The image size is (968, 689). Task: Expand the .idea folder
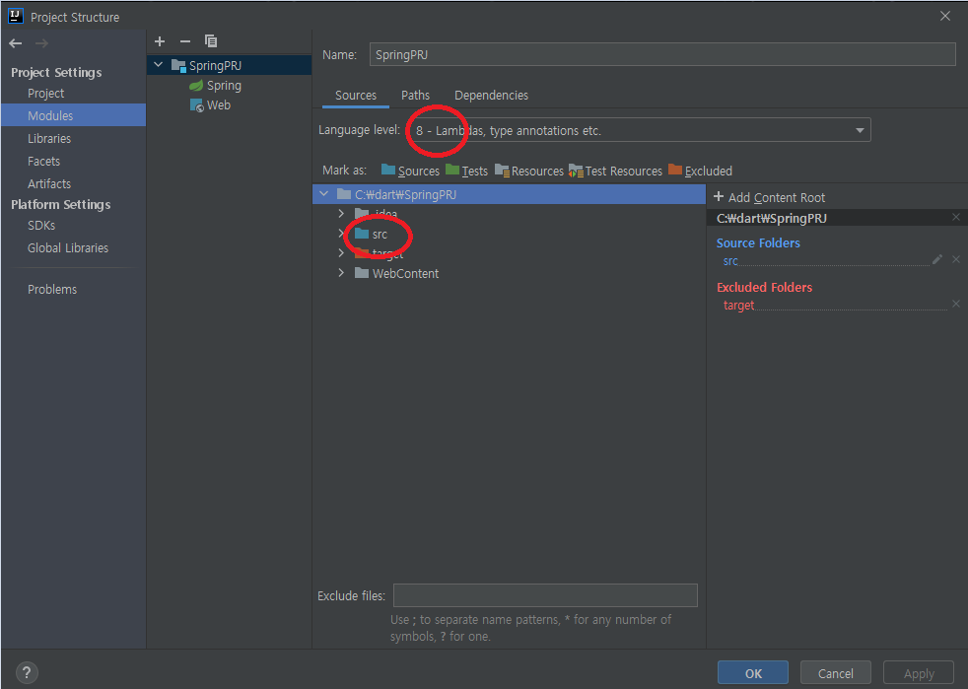click(x=341, y=214)
